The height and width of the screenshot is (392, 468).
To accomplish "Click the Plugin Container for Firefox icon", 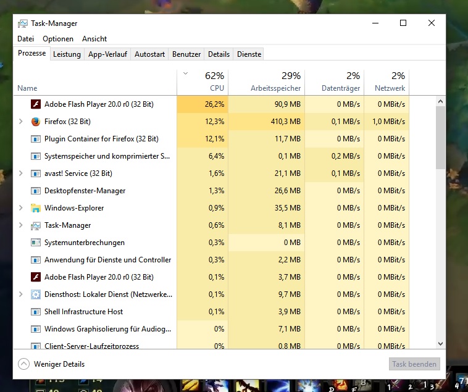I will (36, 139).
